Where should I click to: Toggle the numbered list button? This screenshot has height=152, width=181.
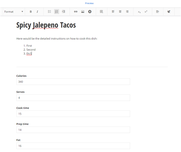point(56,12)
